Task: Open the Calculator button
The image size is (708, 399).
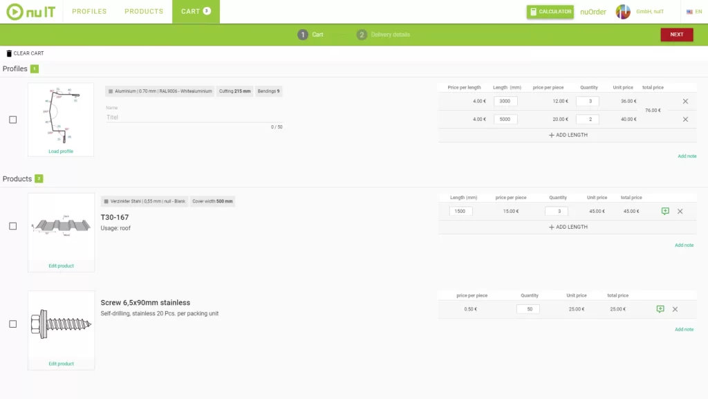Action: pos(550,12)
